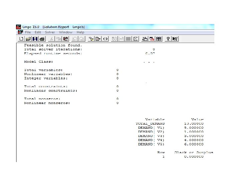Open the Solver menu
This screenshot has width=240, height=180.
50,32
